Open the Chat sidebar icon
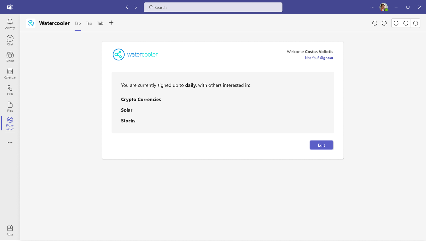Screen dimensions: 426x241 tap(10, 40)
